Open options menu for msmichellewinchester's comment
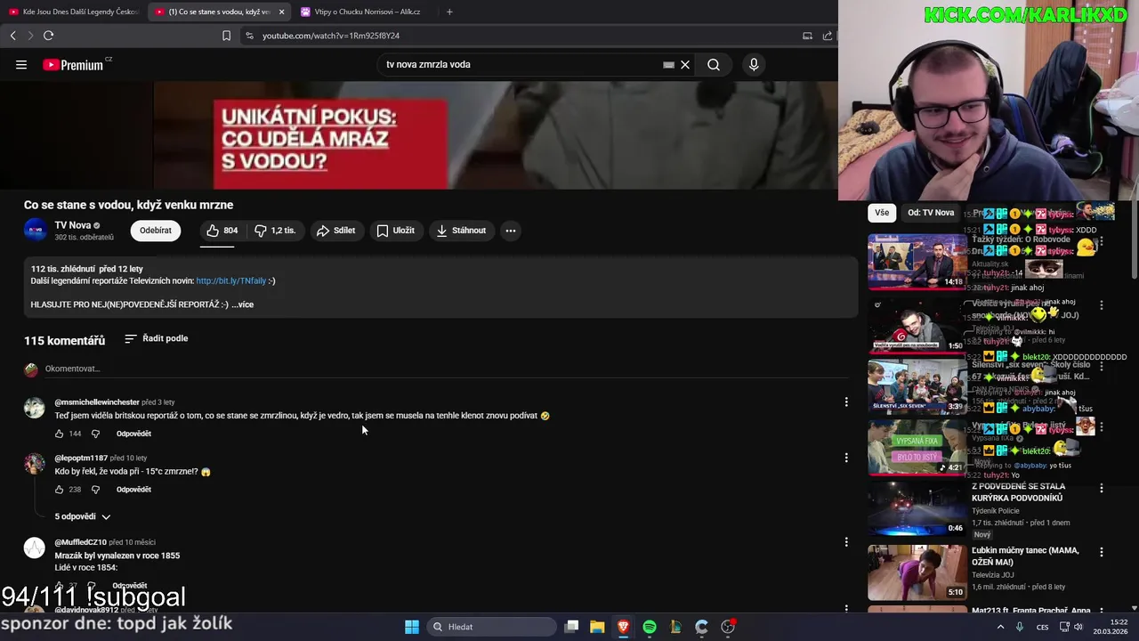The height and width of the screenshot is (641, 1139). [x=846, y=402]
